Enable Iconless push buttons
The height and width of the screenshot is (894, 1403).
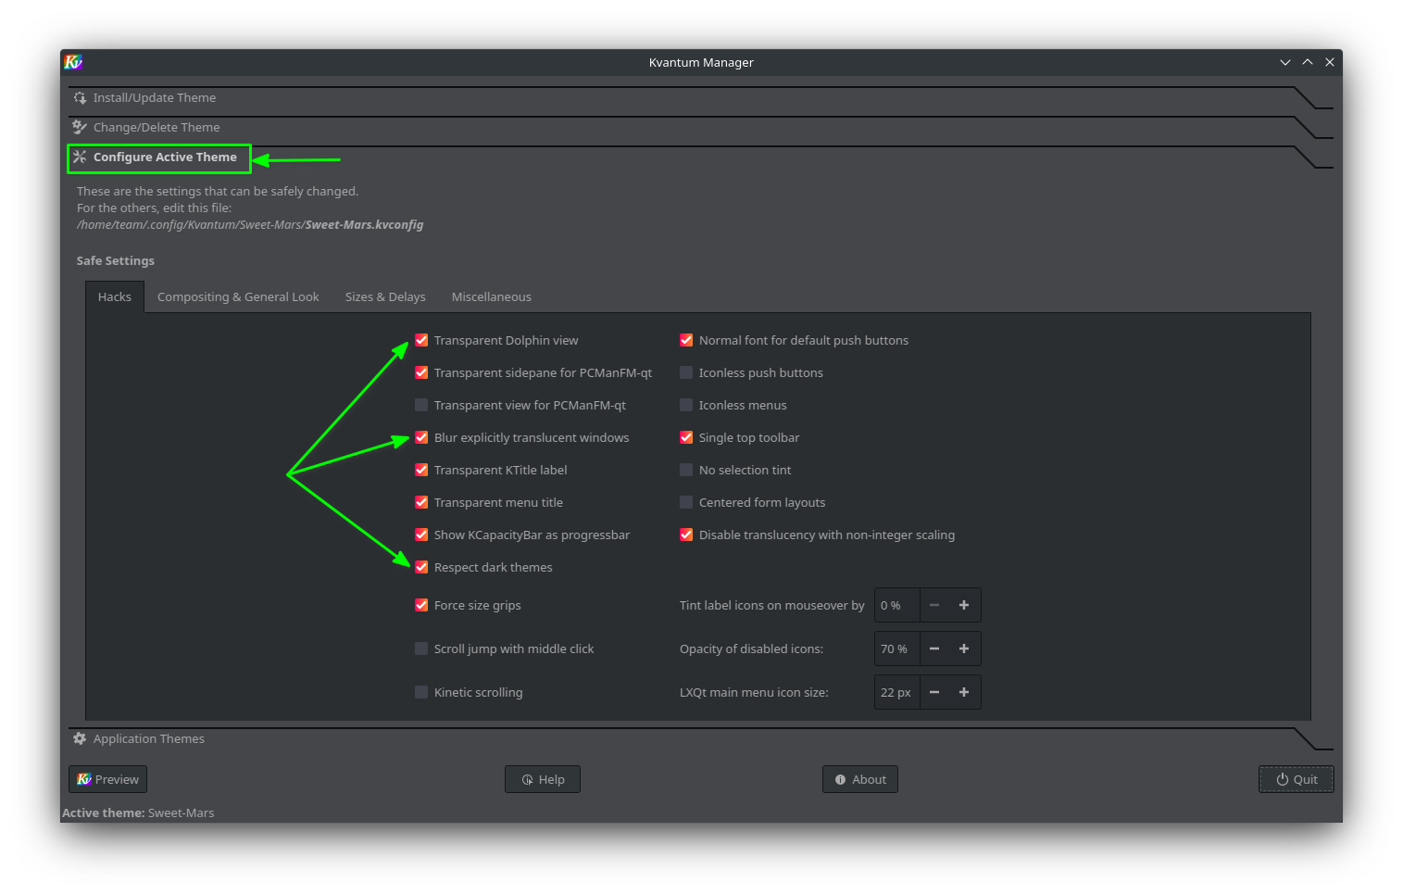pos(686,372)
